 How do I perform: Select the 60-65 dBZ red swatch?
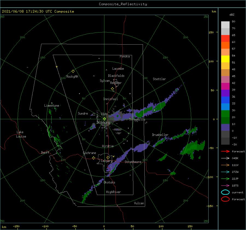pos(225,39)
